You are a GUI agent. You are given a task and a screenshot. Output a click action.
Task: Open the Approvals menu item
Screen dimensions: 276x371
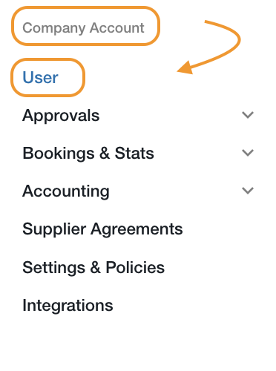[61, 116]
